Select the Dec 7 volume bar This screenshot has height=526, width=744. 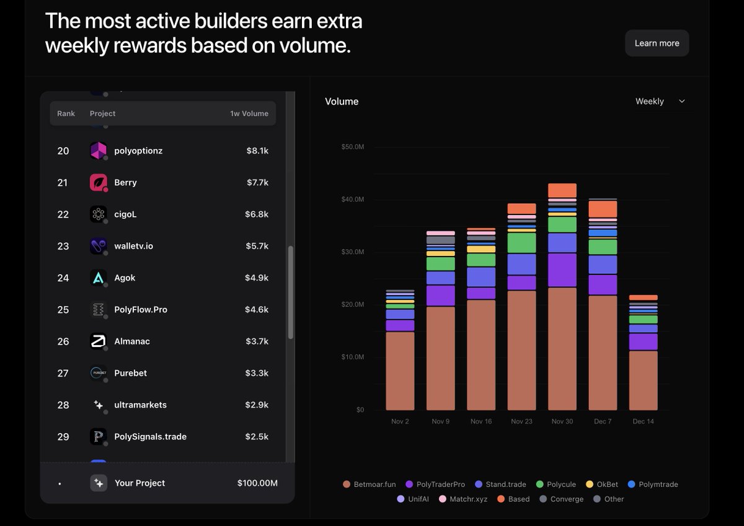point(603,304)
